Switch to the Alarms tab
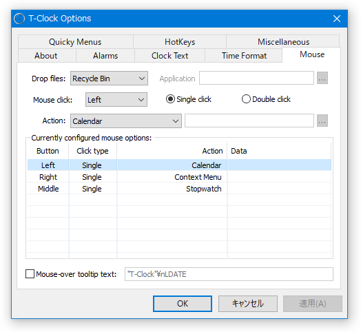The image size is (361, 332). 105,56
